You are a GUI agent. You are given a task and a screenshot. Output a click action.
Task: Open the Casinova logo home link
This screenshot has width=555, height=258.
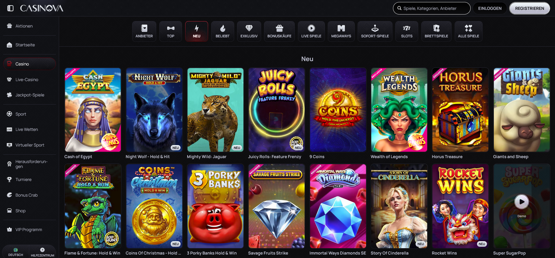tap(41, 8)
